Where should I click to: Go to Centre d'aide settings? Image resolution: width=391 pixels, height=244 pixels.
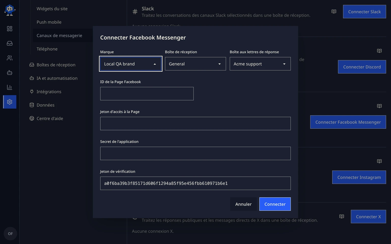[46, 118]
